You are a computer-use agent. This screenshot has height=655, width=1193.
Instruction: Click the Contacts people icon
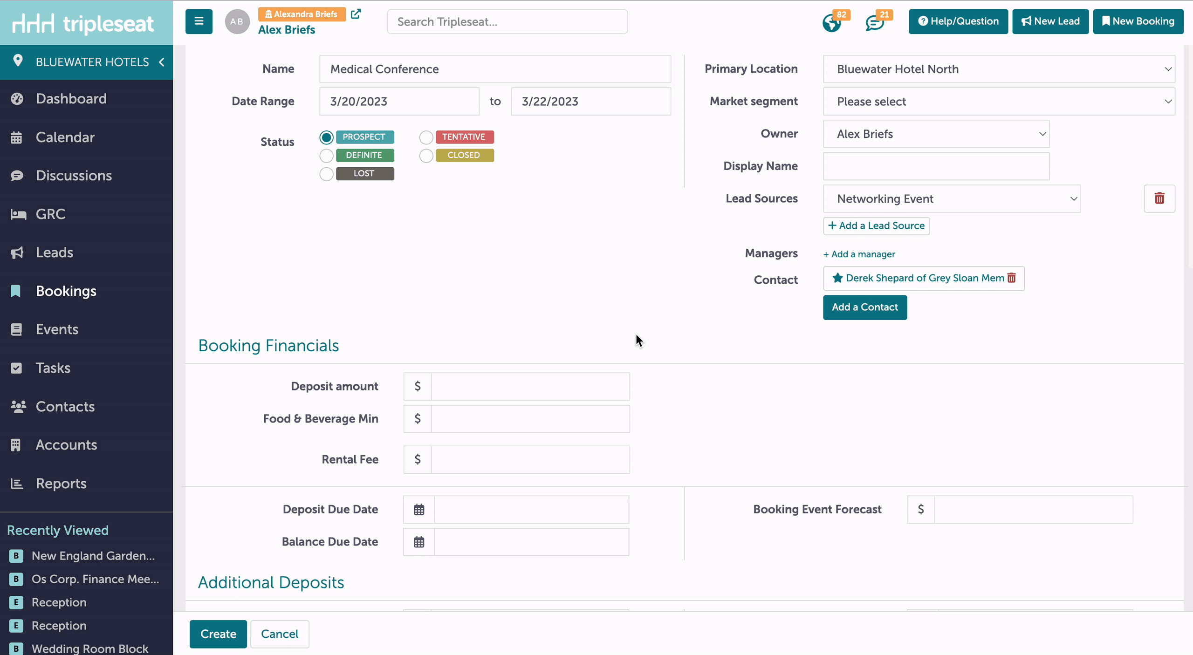[18, 407]
